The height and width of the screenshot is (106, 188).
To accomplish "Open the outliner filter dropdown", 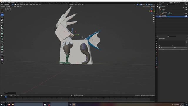I will [184, 5].
